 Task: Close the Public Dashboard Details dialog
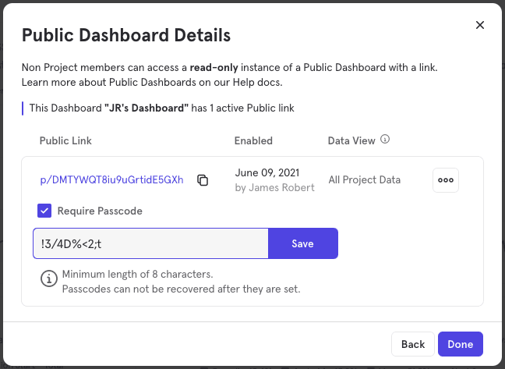480,25
